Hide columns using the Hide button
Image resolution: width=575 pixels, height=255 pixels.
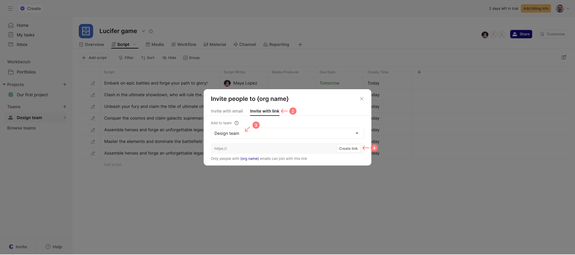click(x=169, y=58)
